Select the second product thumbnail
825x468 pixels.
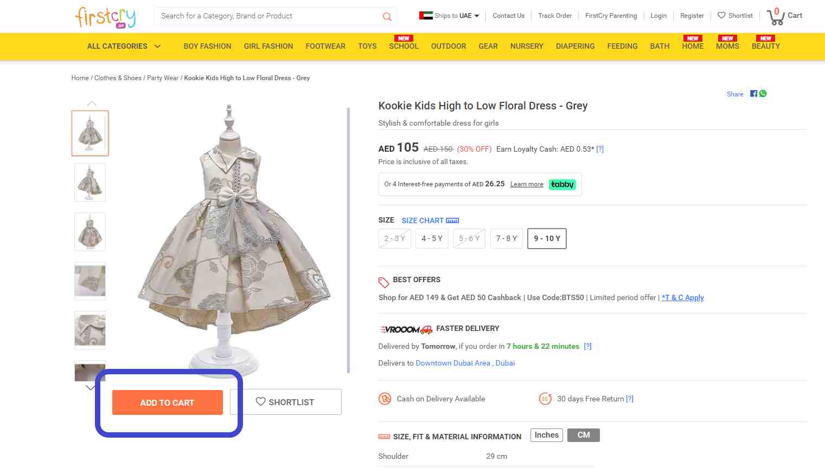[x=89, y=183]
